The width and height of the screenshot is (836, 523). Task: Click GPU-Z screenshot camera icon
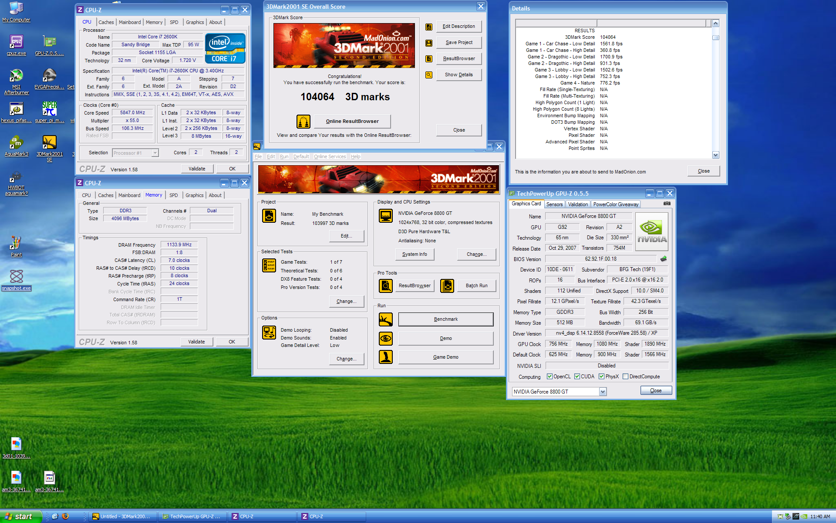(667, 204)
